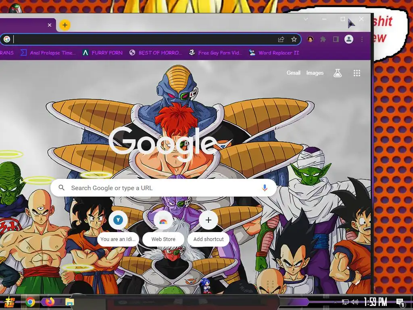Open a new tab with the yellow plus button

(65, 25)
